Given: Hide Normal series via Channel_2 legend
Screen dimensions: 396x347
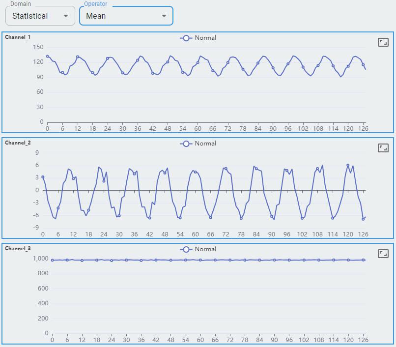Looking at the screenshot, I should tap(198, 144).
